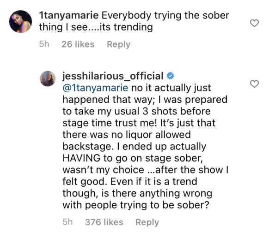Click 'with people trying to be sober?' line

[x=136, y=205]
